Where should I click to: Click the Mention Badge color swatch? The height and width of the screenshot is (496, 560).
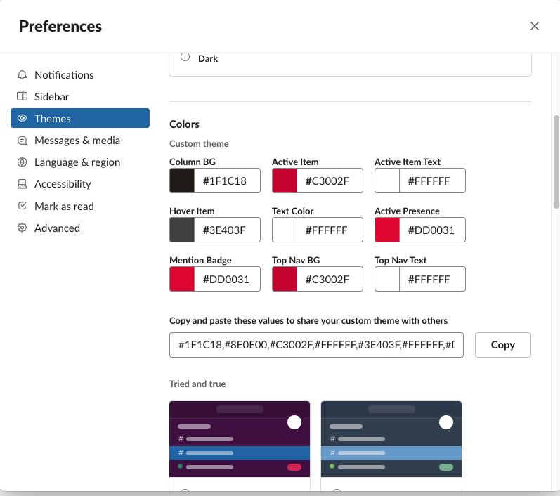[182, 279]
